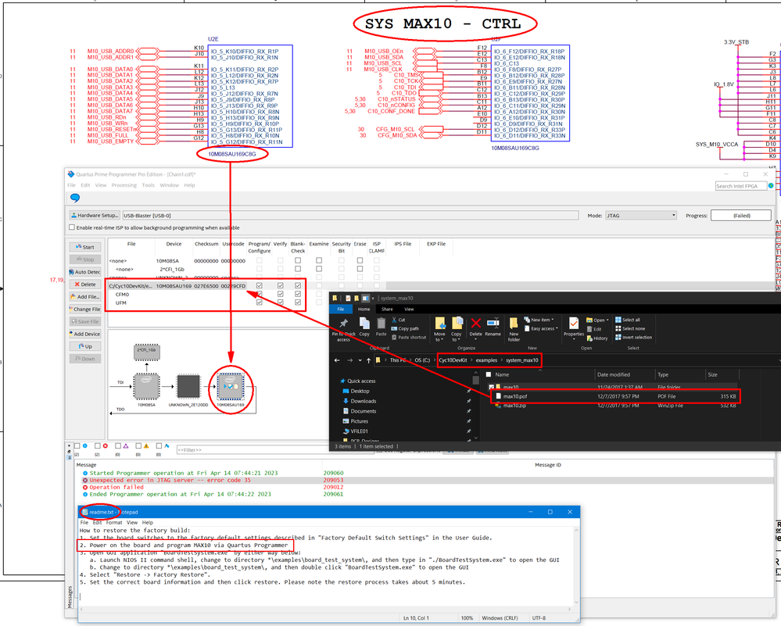Select the 10M08SA chip in chain diagram
The height and width of the screenshot is (626, 781).
point(146,386)
